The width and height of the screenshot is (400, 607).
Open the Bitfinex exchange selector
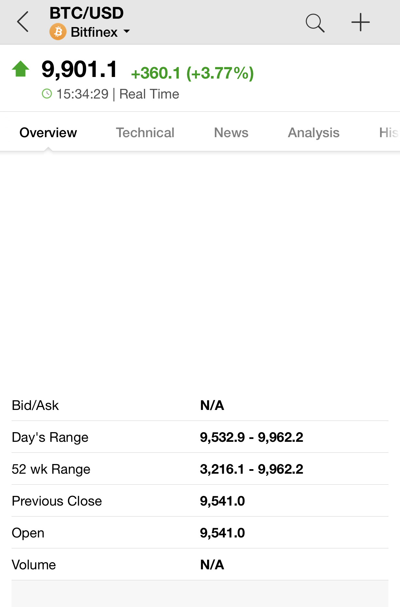pos(90,32)
